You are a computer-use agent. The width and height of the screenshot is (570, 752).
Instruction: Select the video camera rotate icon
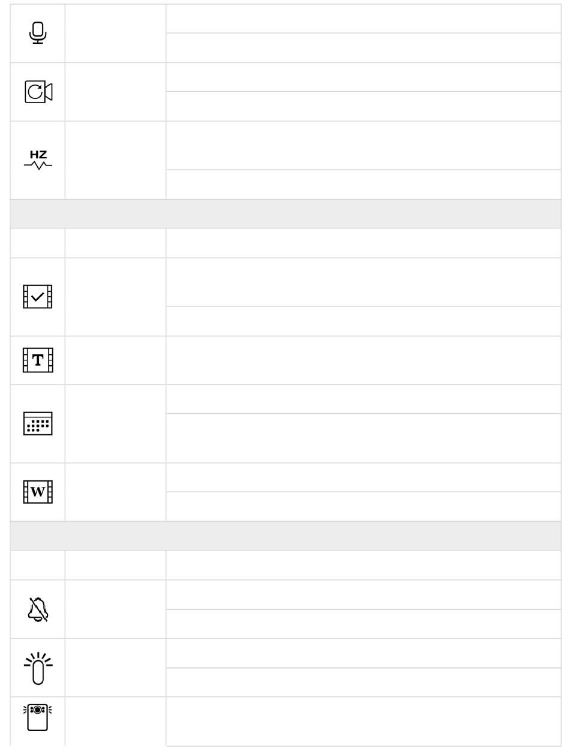38,92
